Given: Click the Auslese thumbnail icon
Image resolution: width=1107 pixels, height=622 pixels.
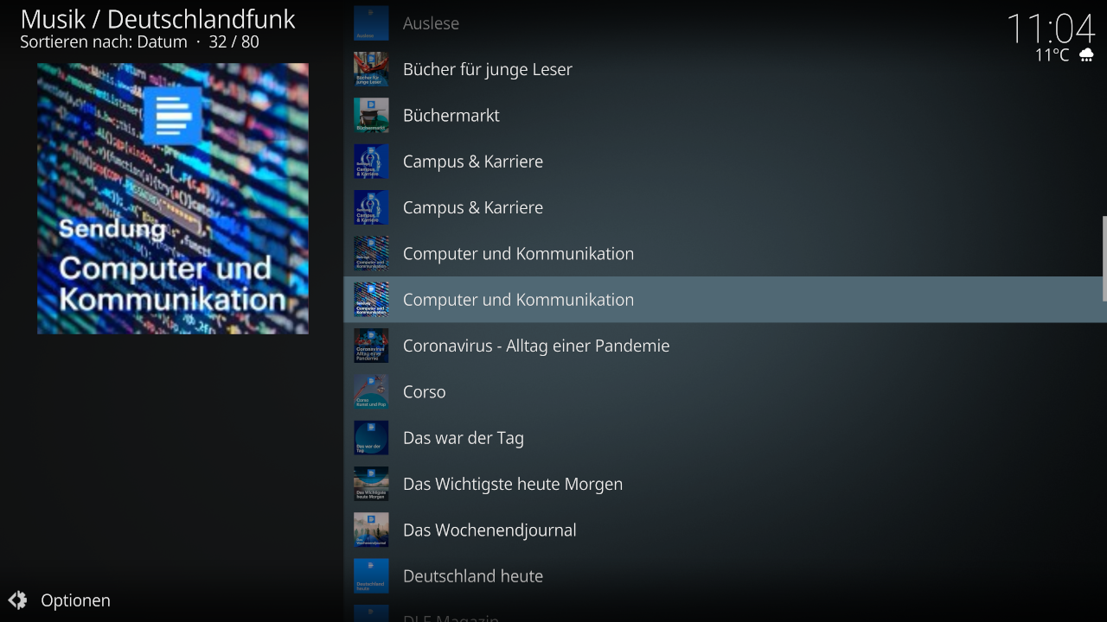Looking at the screenshot, I should point(371,23).
